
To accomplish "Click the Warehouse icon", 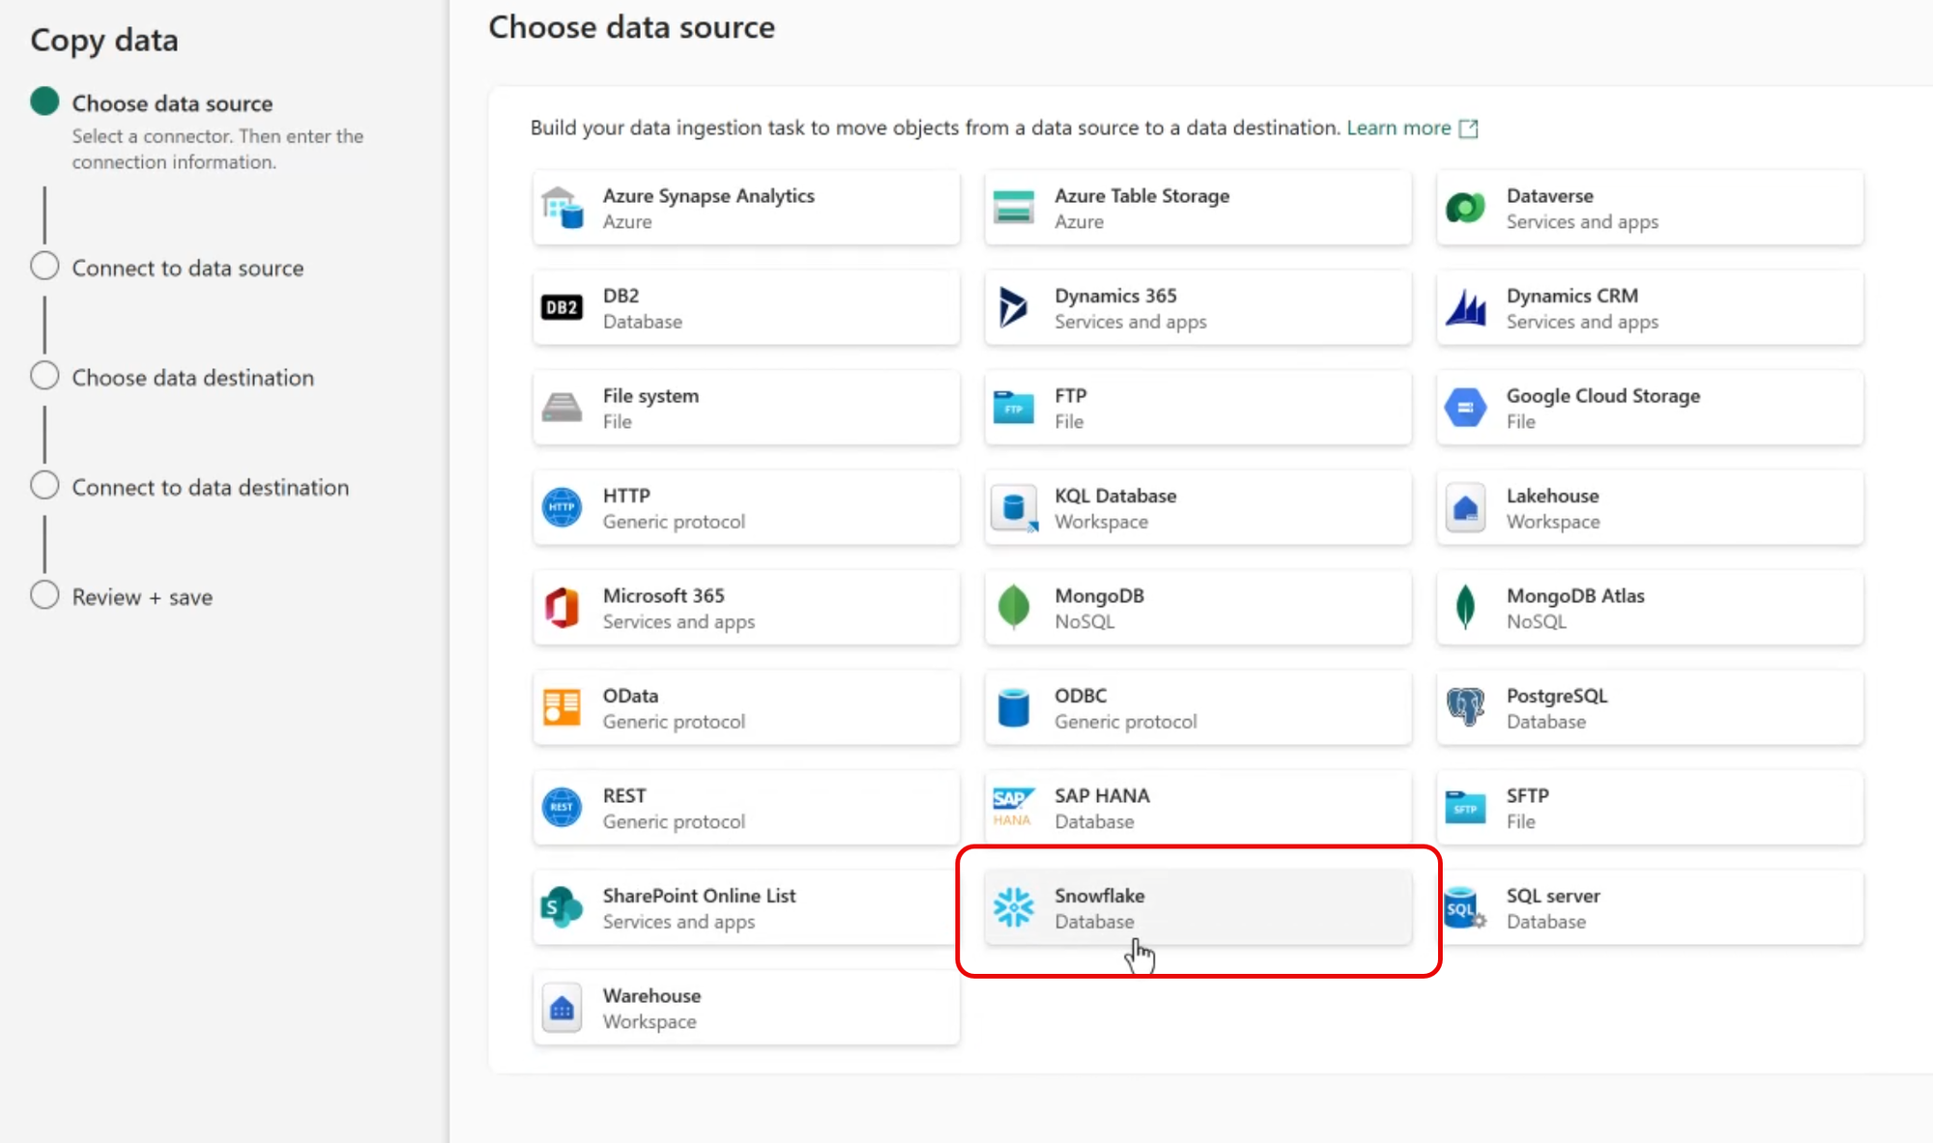I will [562, 1008].
